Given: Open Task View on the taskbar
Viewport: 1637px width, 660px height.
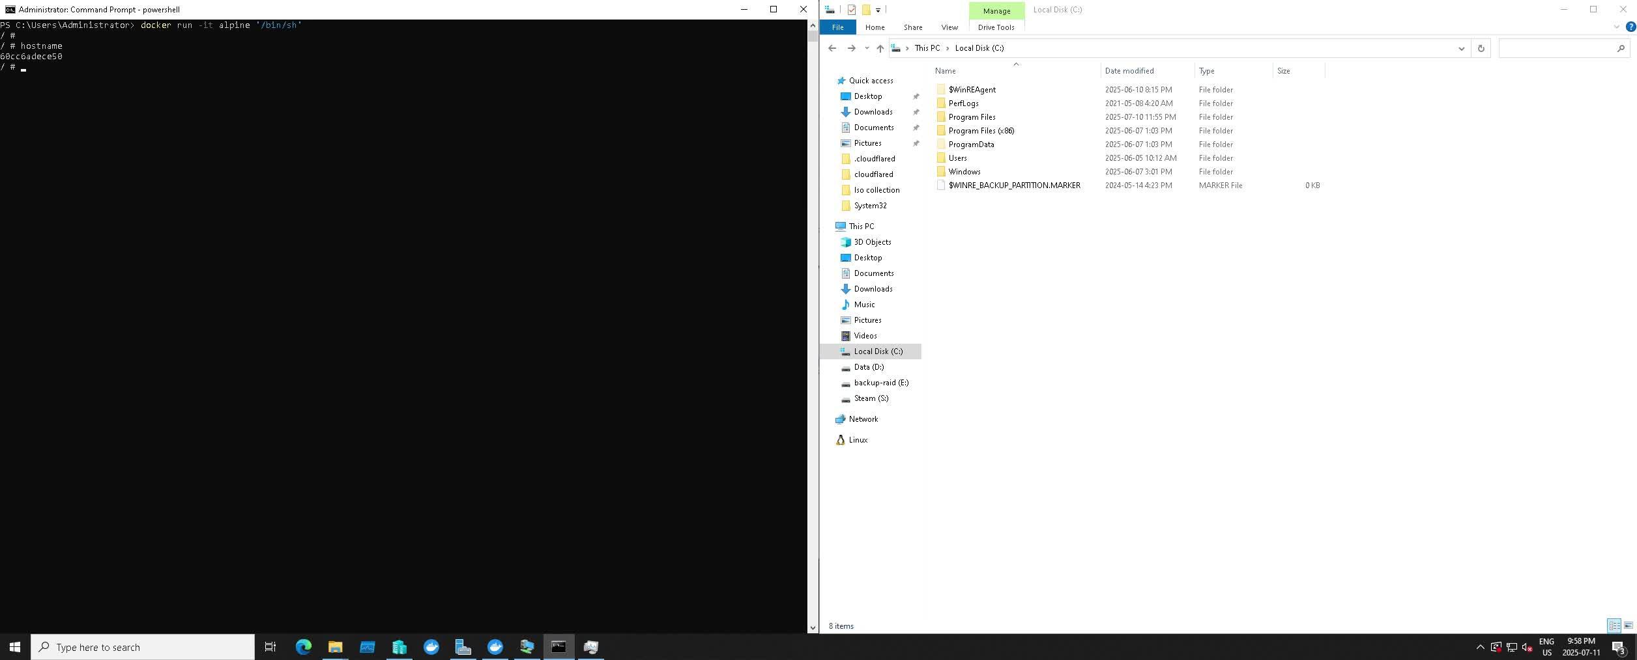Looking at the screenshot, I should click(270, 646).
